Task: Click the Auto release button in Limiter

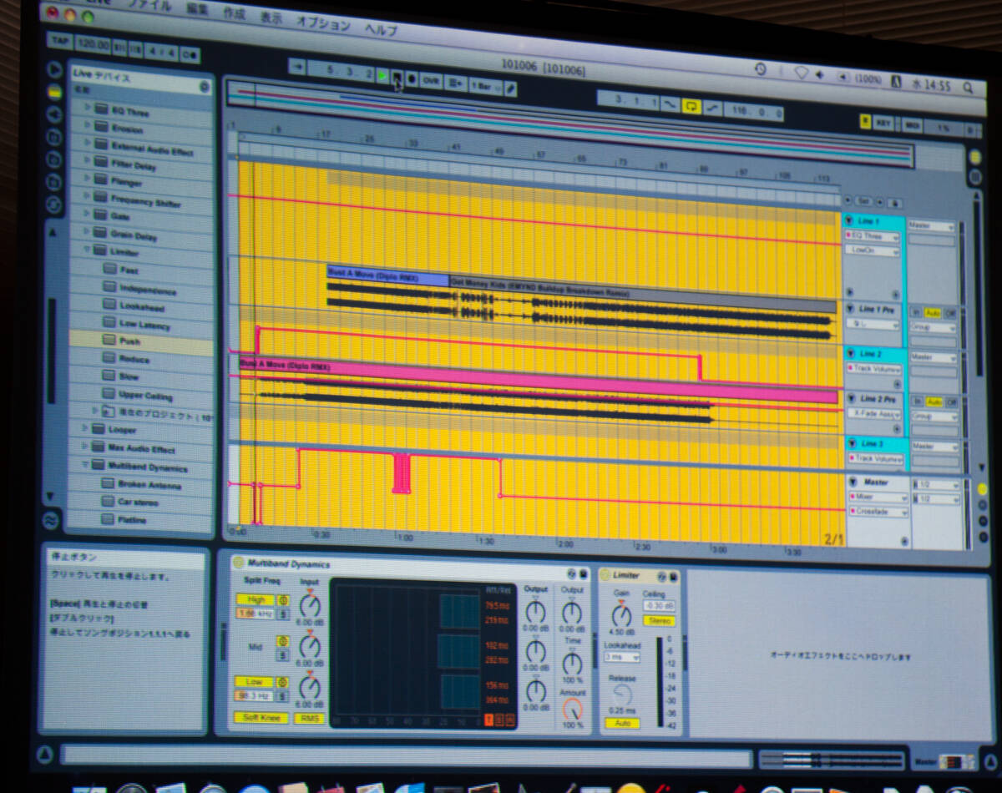Action: [622, 724]
